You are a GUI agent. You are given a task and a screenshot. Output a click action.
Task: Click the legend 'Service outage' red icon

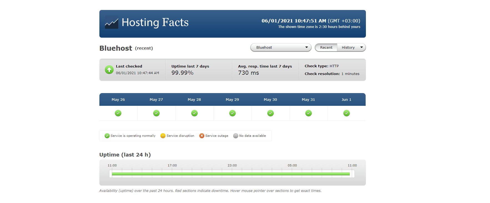pyautogui.click(x=202, y=136)
